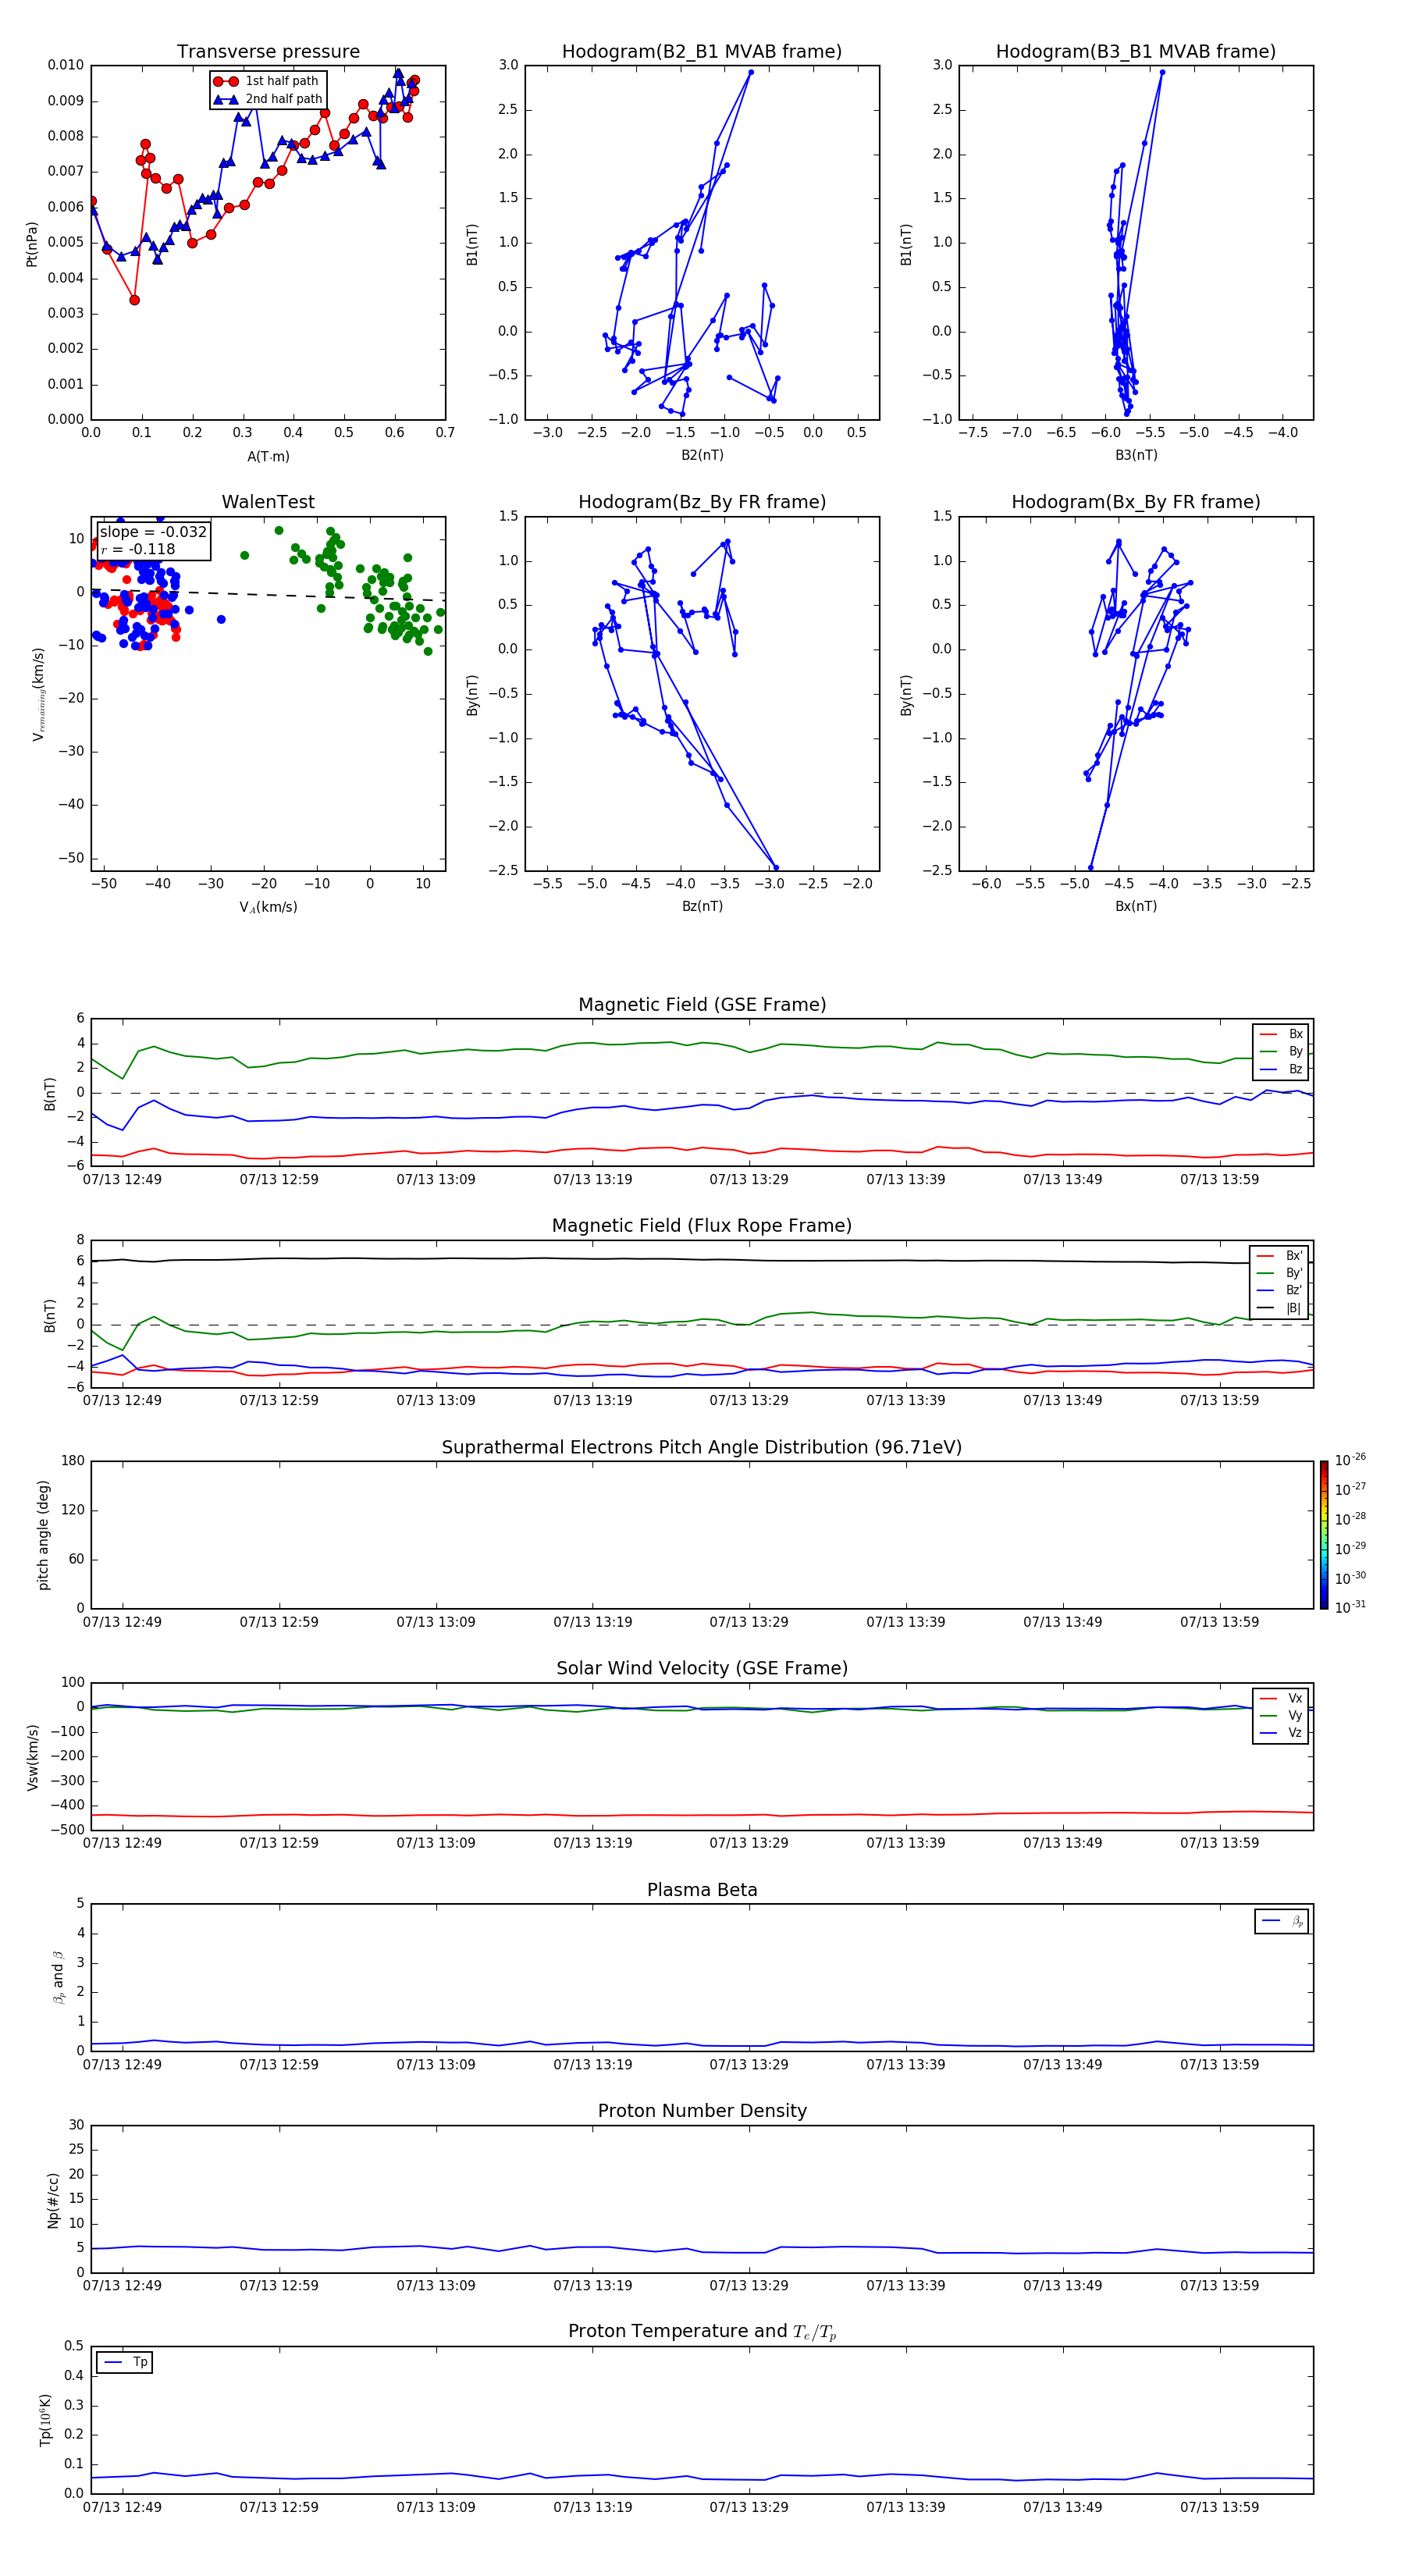
Task: Click the "Proton Number Density" title
Action: click(x=702, y=2111)
